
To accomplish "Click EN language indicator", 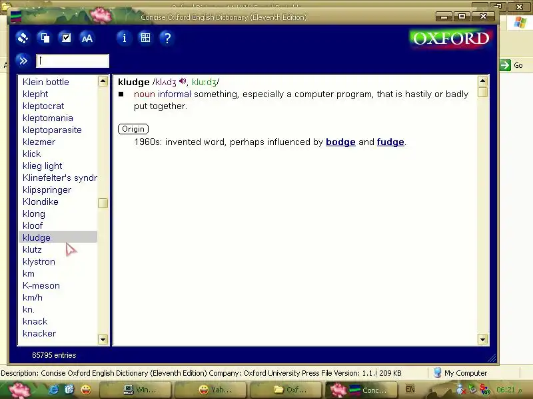I will point(410,389).
